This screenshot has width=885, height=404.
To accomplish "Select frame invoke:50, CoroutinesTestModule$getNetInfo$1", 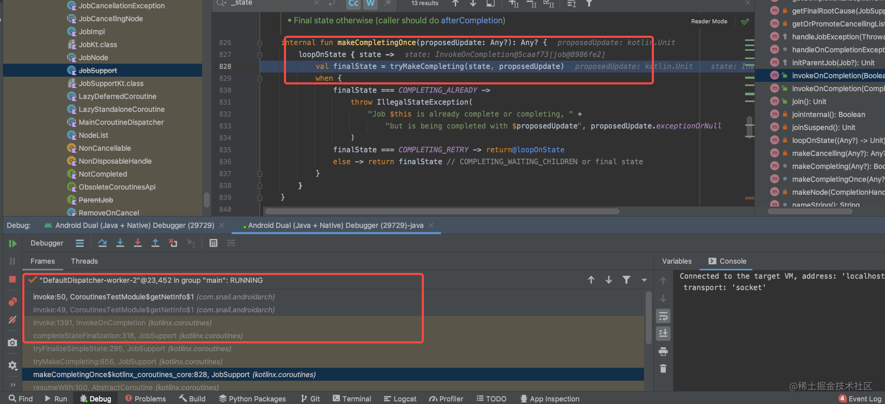I will (x=333, y=297).
